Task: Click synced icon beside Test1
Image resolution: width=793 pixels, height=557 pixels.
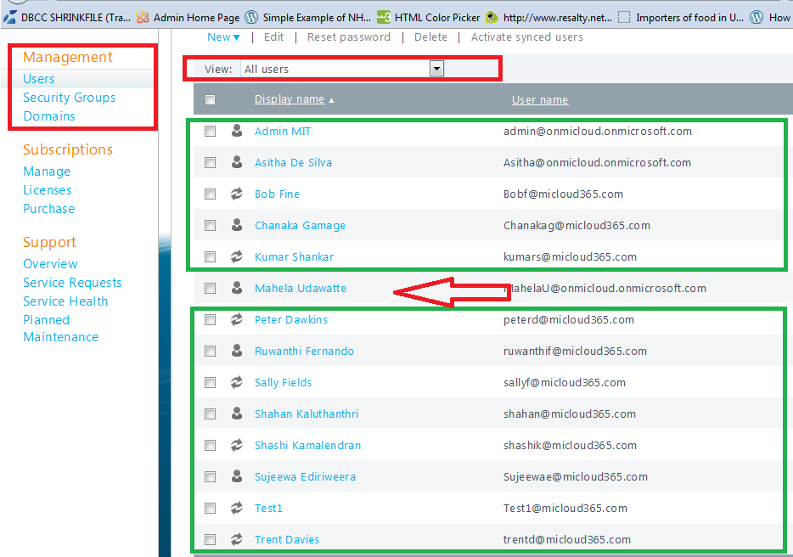Action: [237, 508]
